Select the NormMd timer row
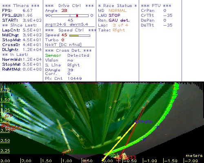The image size is (204, 163). click(x=22, y=59)
